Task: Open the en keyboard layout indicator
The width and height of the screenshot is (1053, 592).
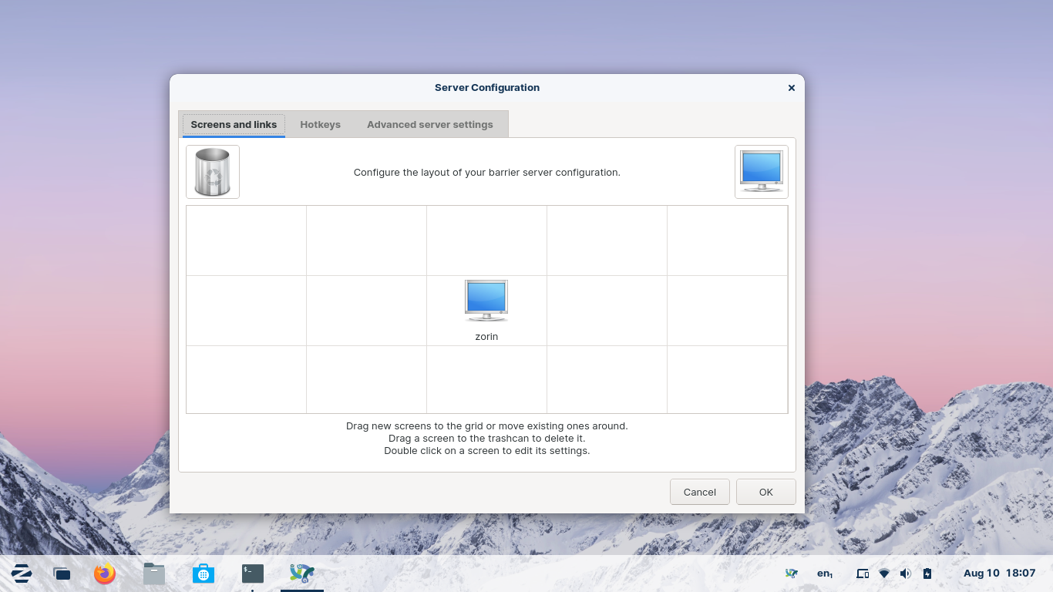Action: [825, 573]
